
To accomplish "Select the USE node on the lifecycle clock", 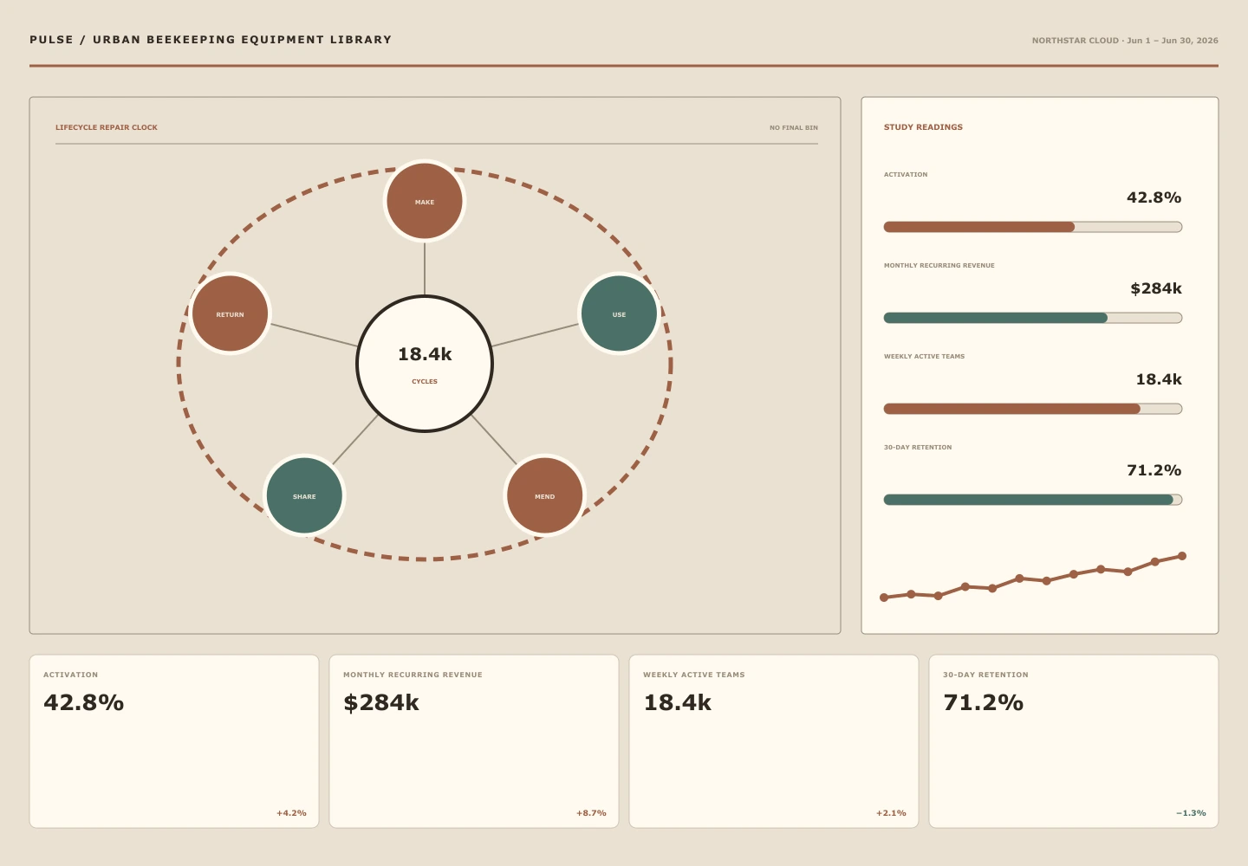I will (619, 313).
